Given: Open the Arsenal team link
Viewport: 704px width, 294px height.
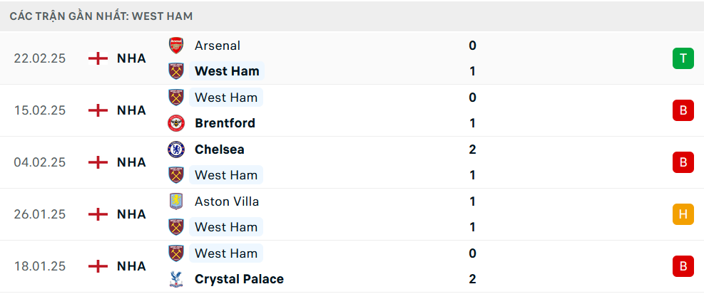Looking at the screenshot, I should click(x=217, y=46).
